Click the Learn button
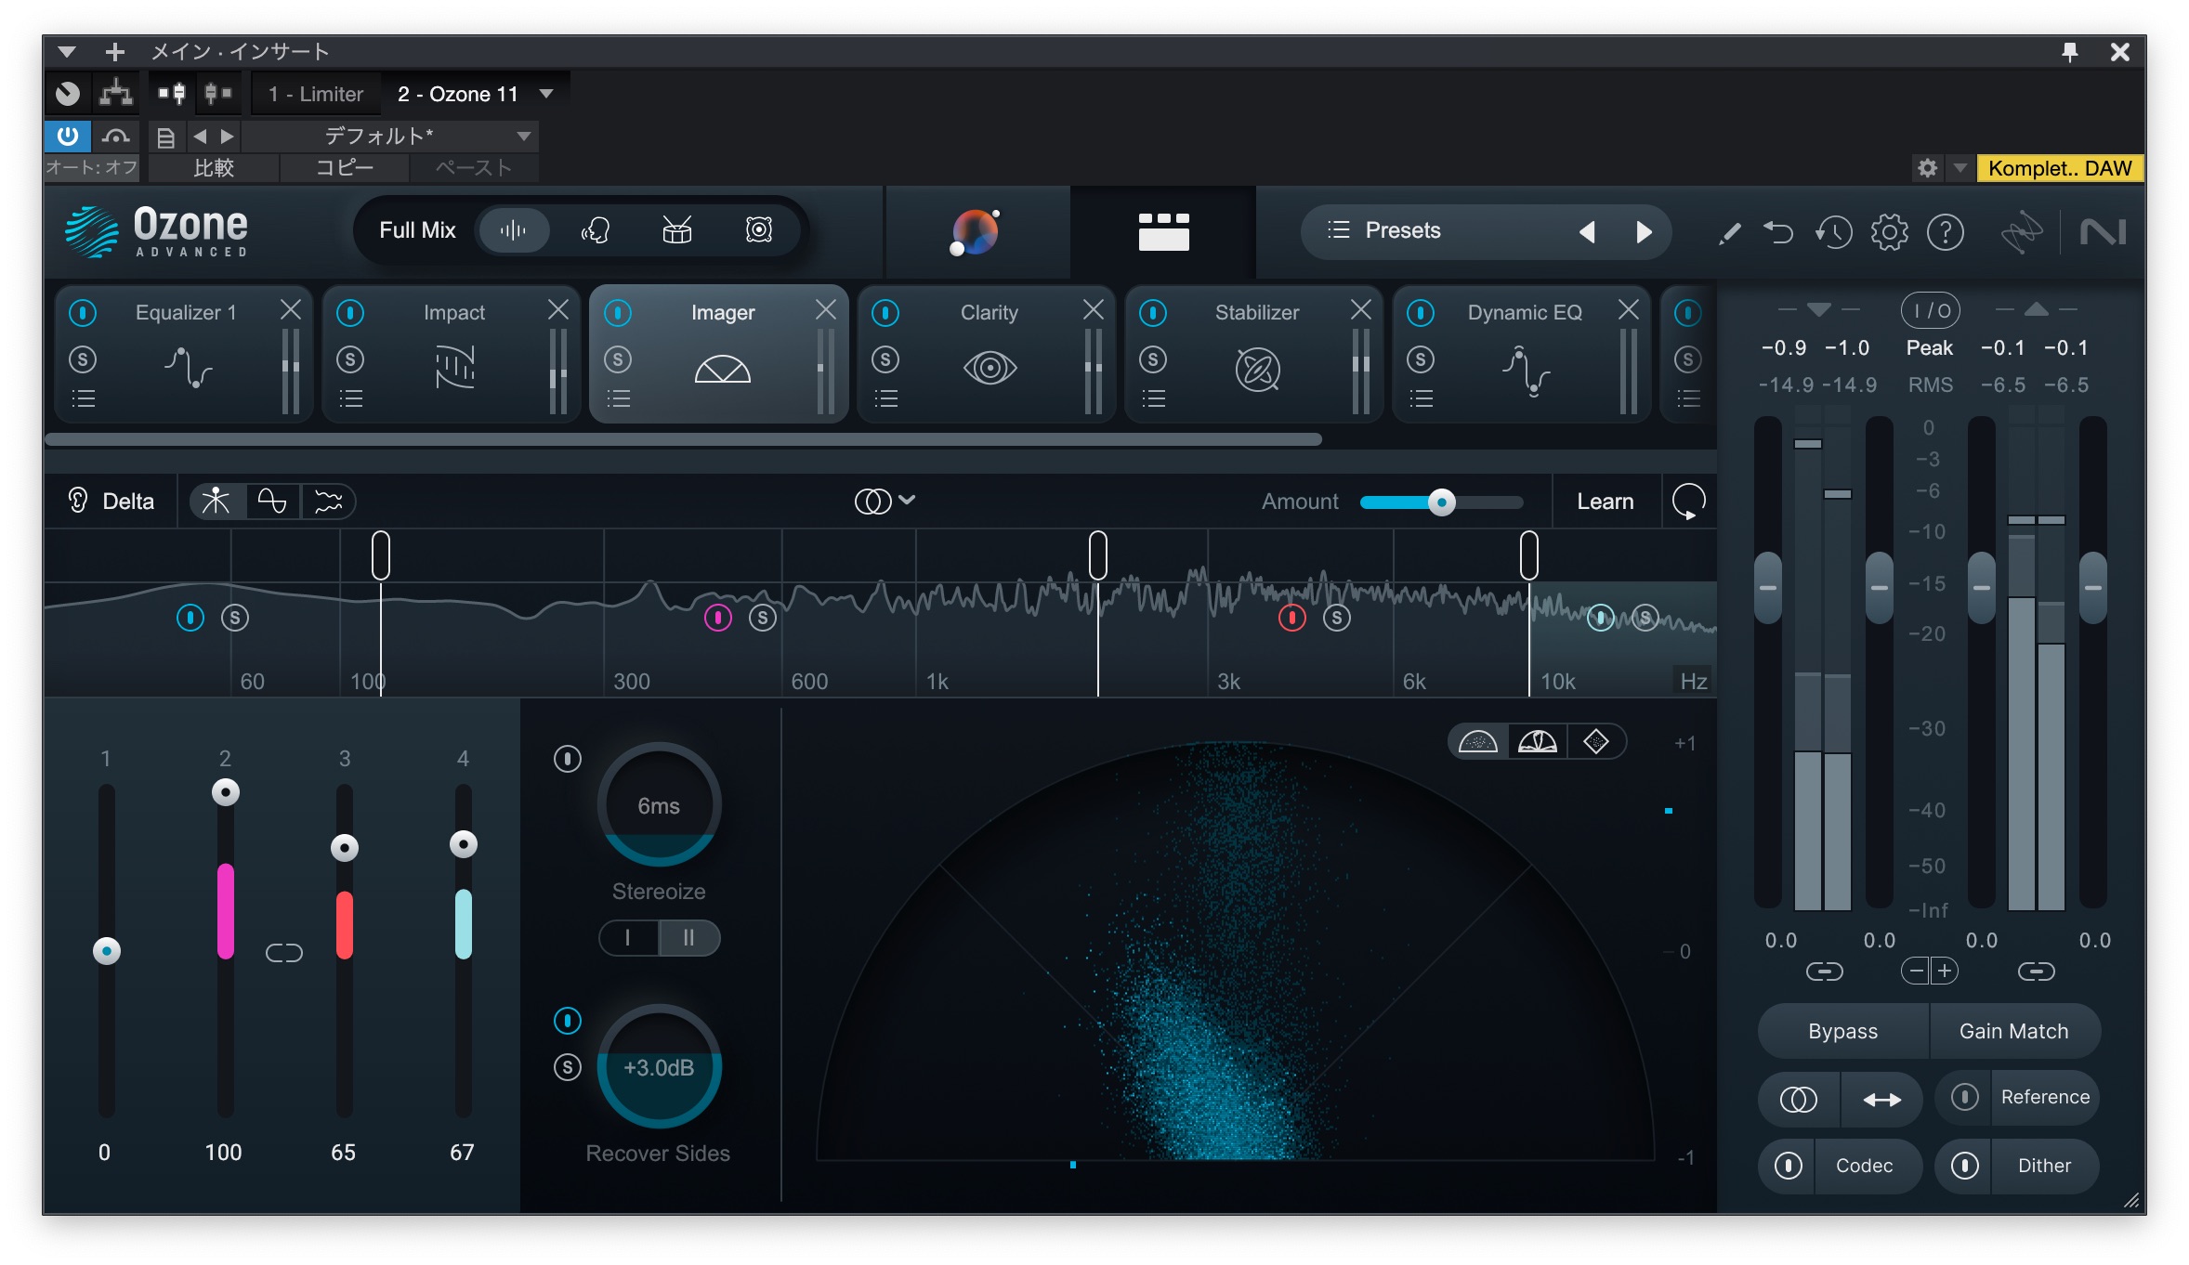This screenshot has height=1265, width=2189. (x=1605, y=502)
